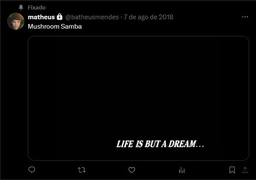
Task: Open tweet analytics via the bar chart icon
Action: (182, 170)
